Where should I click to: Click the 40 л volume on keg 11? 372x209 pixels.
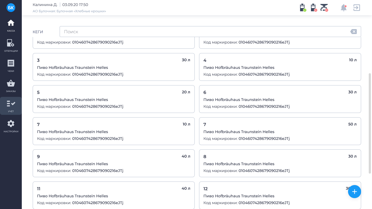186,188
